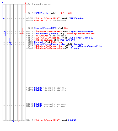Click the [BAER]serker name at 48:42
This screenshot has width=118, height=131.
point(42,13)
